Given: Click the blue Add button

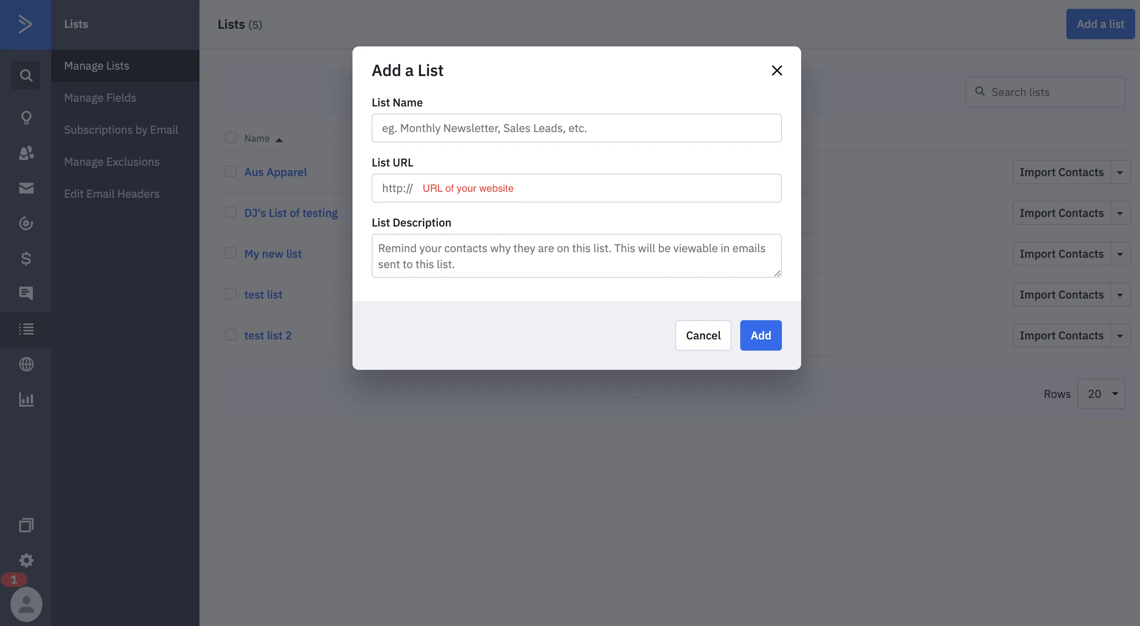Looking at the screenshot, I should 760,335.
